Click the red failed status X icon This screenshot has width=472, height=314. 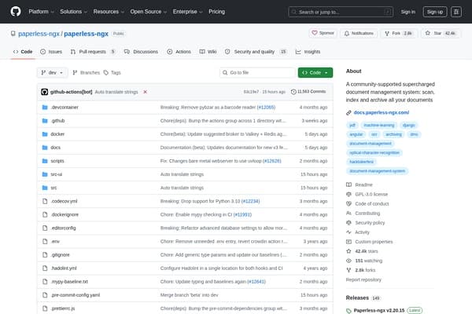(x=145, y=92)
